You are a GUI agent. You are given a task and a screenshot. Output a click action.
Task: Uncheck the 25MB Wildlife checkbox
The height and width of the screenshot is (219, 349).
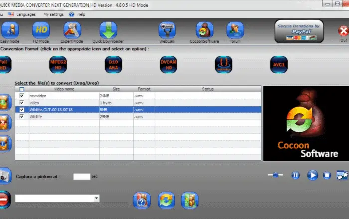[x=22, y=116]
